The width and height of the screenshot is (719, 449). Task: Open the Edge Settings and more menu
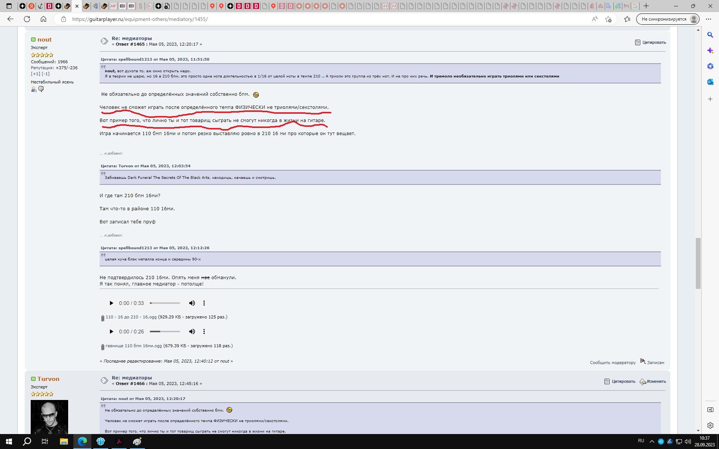tap(708, 19)
